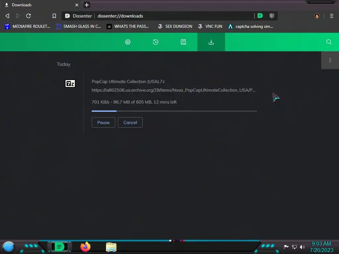Open the Action Center flag tray icon
339x254 pixels.
286,247
